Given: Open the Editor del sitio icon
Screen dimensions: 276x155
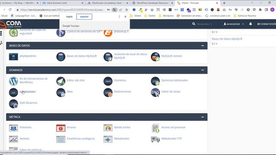Looking at the screenshot, I should [61, 81].
